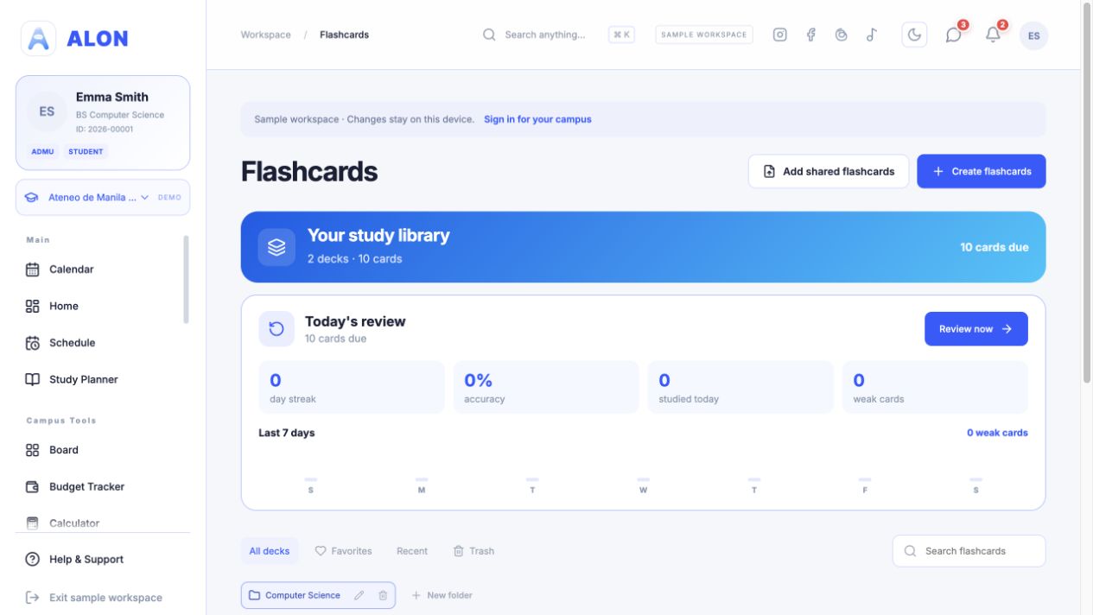Start review with Review now button
This screenshot has height=615, width=1093.
tap(976, 329)
